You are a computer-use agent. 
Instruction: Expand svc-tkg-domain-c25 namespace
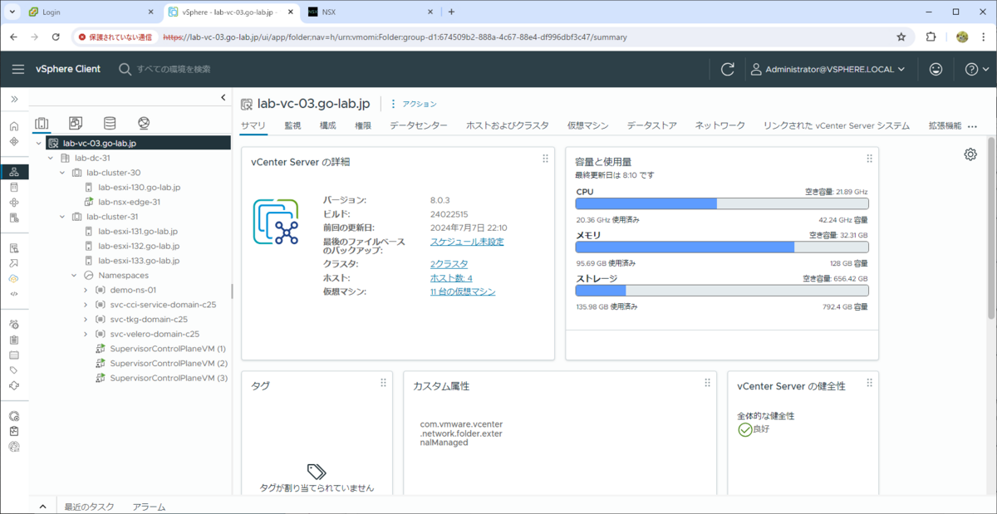click(x=86, y=319)
